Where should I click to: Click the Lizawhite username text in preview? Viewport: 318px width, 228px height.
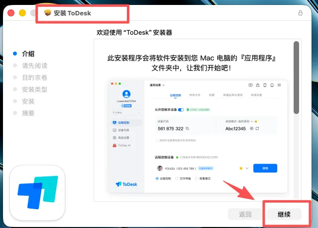(x=126, y=101)
